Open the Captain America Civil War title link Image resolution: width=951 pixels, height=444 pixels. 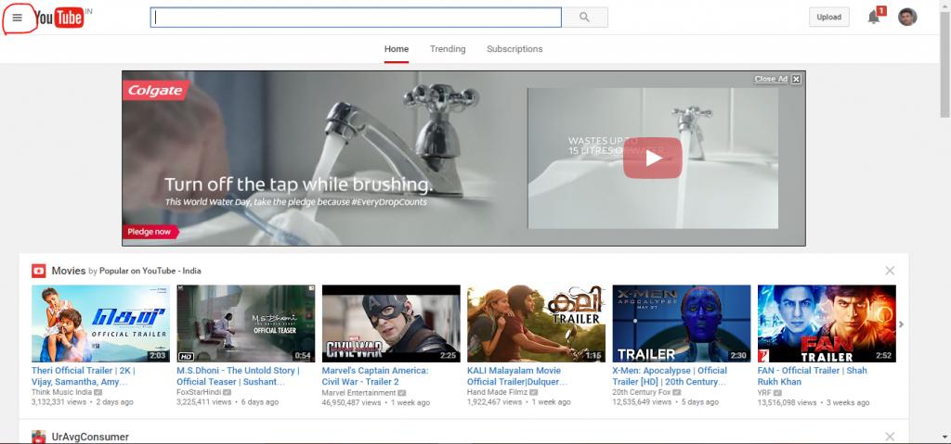pyautogui.click(x=375, y=376)
